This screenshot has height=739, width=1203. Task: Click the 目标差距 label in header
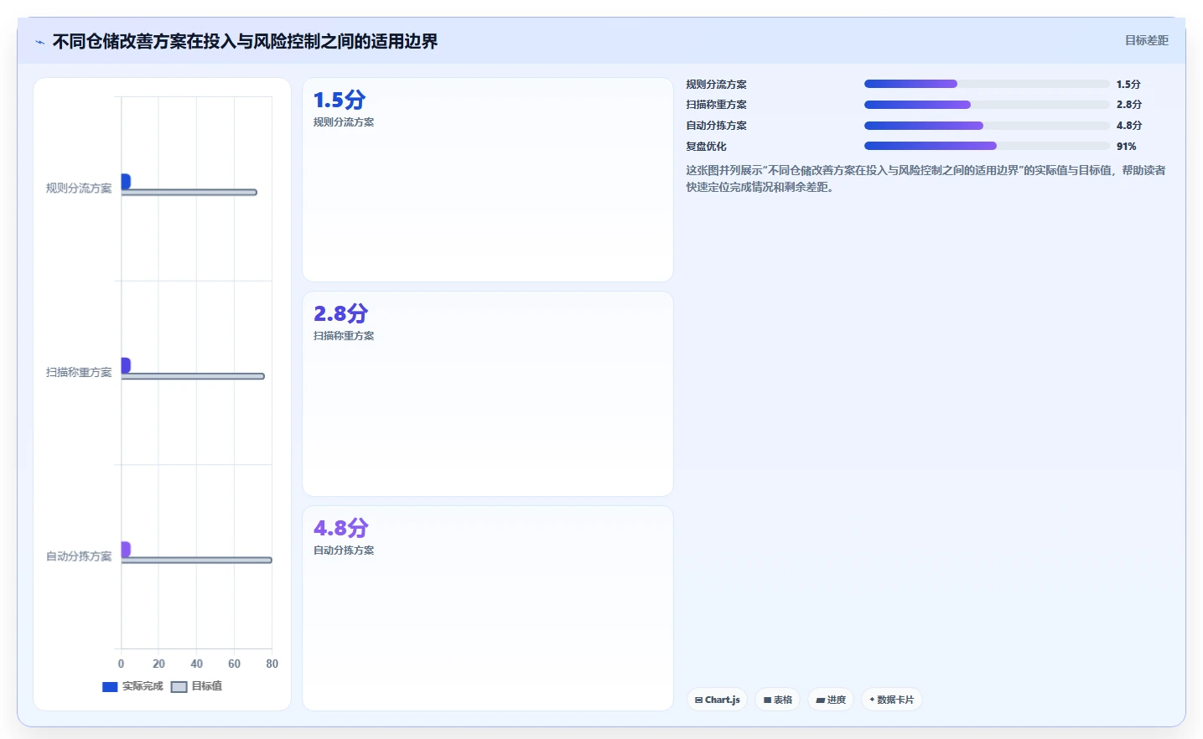click(1146, 40)
